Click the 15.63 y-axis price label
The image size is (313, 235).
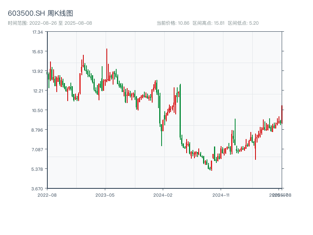click(38, 51)
